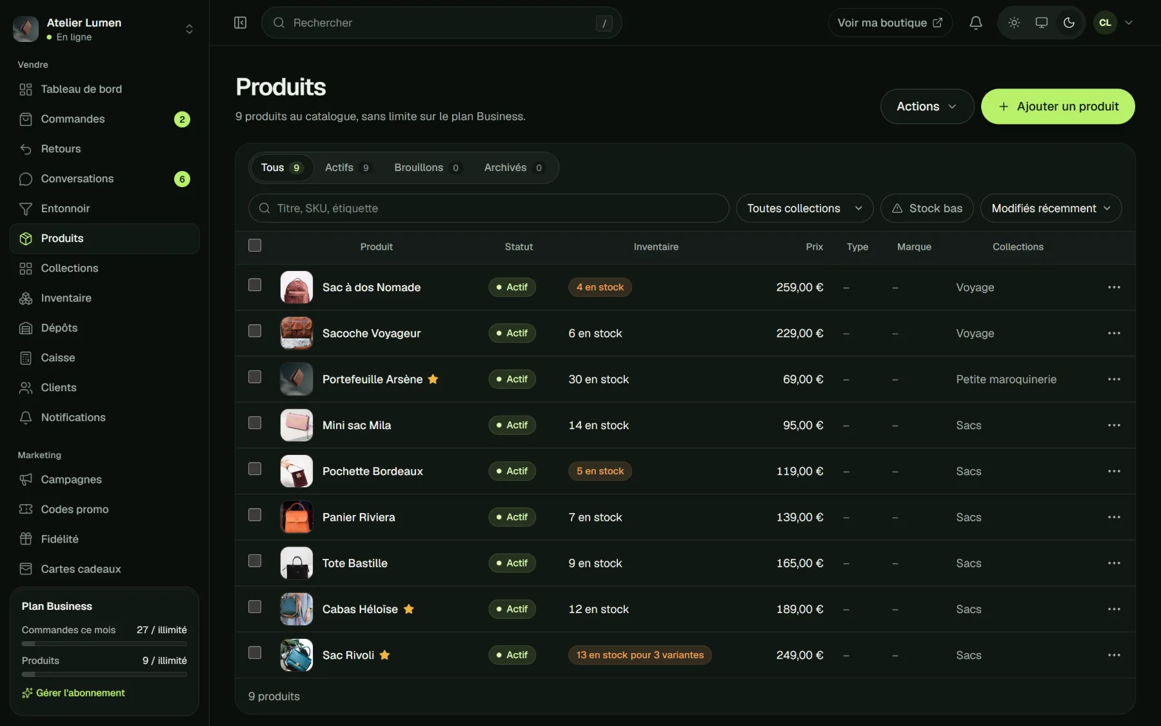The height and width of the screenshot is (726, 1161).
Task: Toggle the Stock bas filter
Action: (927, 208)
